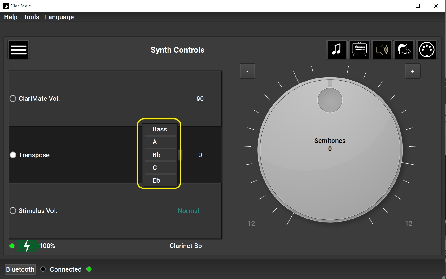Open the Tools menu
The width and height of the screenshot is (446, 279).
point(31,17)
